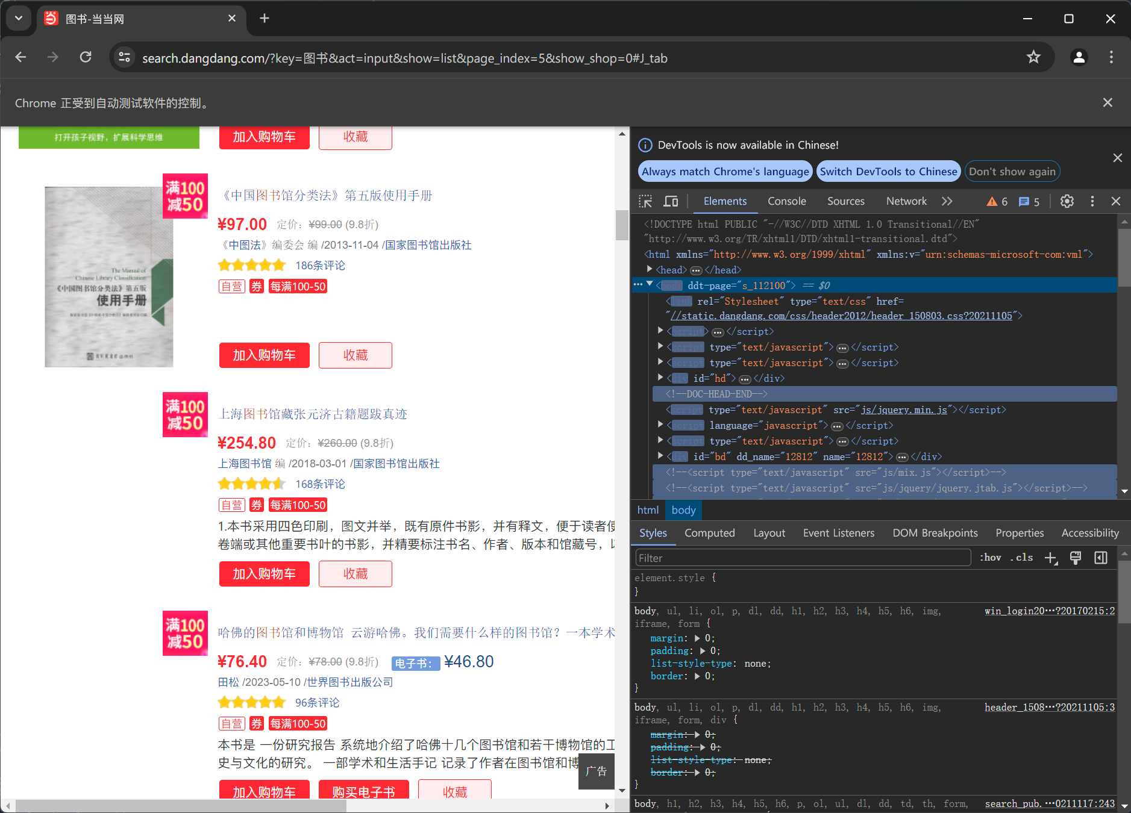This screenshot has width=1131, height=813.
Task: Open DevTools settings gear
Action: tap(1067, 201)
